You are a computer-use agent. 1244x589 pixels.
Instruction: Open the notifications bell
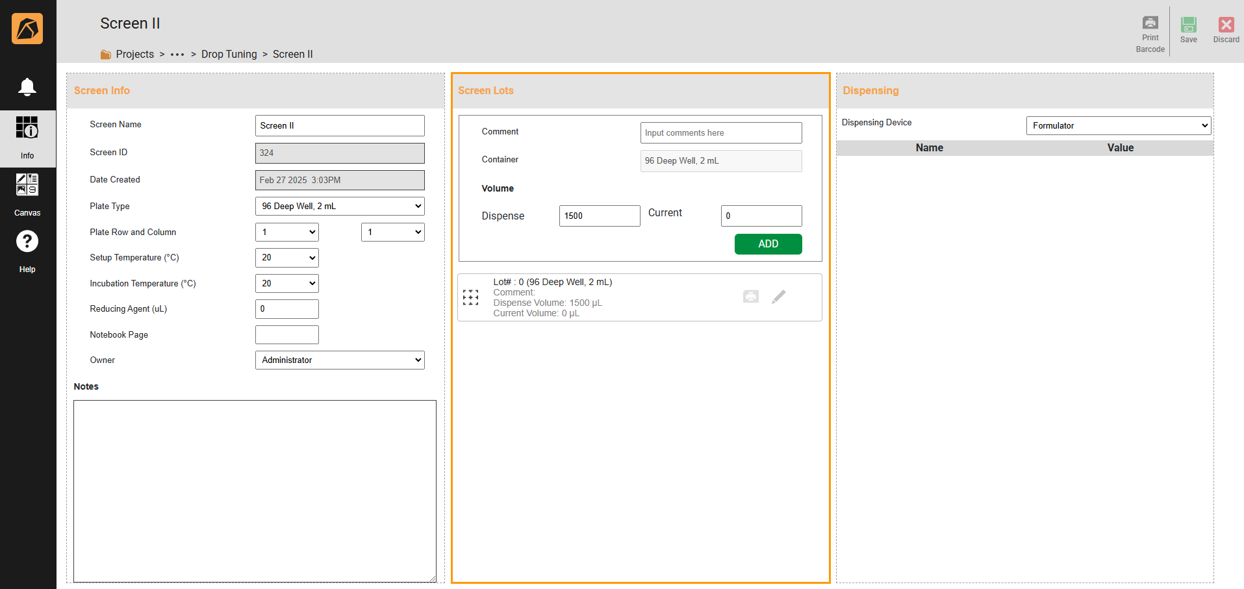tap(27, 86)
